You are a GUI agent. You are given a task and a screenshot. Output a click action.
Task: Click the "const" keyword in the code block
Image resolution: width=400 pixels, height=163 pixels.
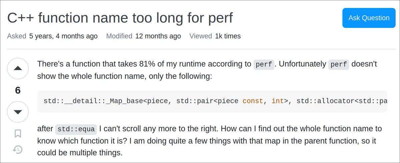[253, 101]
